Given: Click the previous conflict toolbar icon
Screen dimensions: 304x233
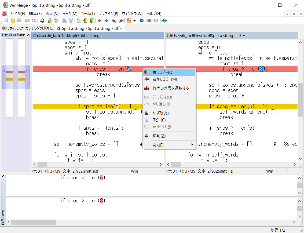Looking at the screenshot, I should (71, 20).
